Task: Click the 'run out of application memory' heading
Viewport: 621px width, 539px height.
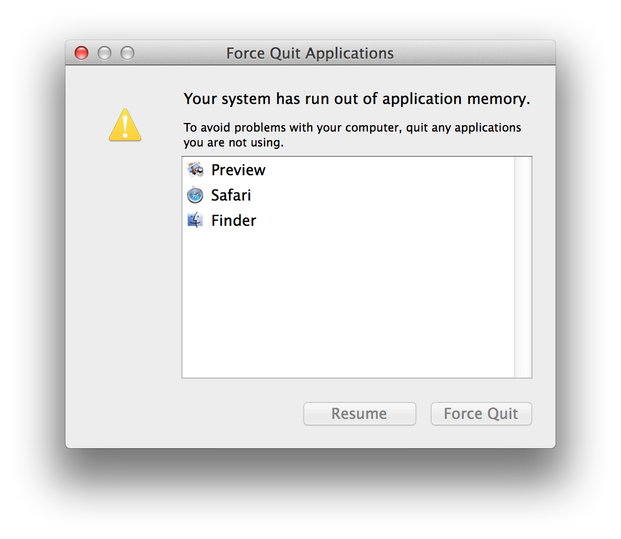Action: tap(357, 99)
